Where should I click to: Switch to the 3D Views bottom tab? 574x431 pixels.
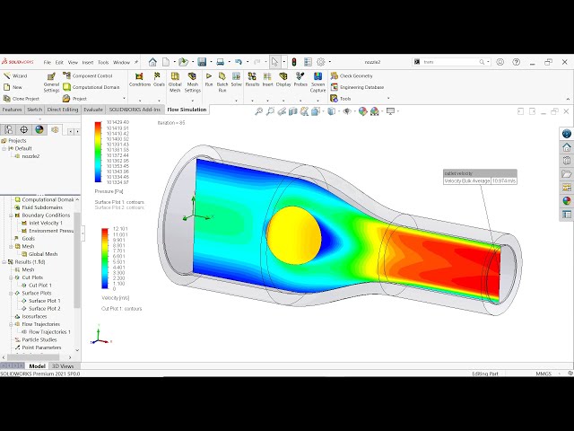pos(63,366)
